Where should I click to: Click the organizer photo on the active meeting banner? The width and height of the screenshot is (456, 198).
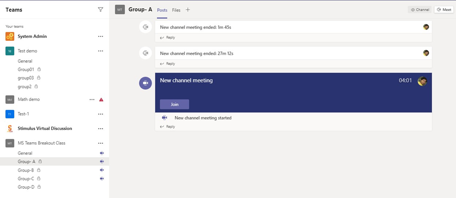click(x=422, y=81)
